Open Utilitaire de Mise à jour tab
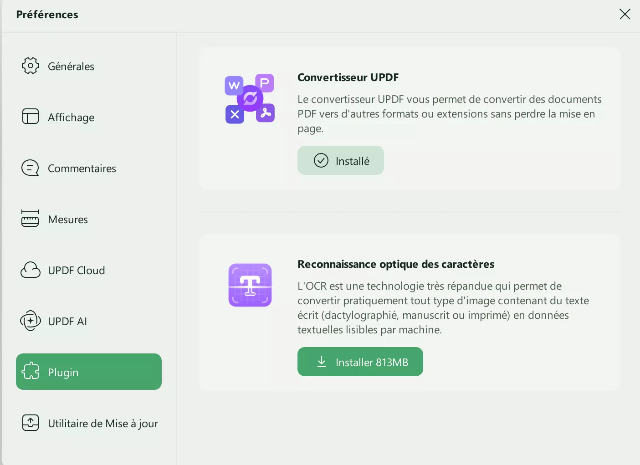Image resolution: width=640 pixels, height=465 pixels. click(103, 424)
